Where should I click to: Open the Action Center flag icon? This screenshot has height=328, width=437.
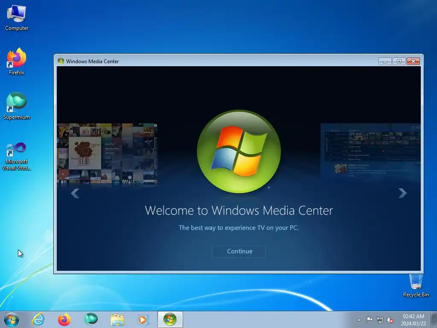[369, 320]
